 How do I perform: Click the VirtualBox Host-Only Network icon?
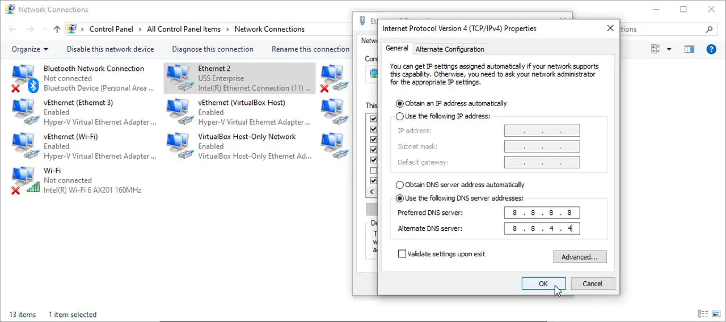179,146
